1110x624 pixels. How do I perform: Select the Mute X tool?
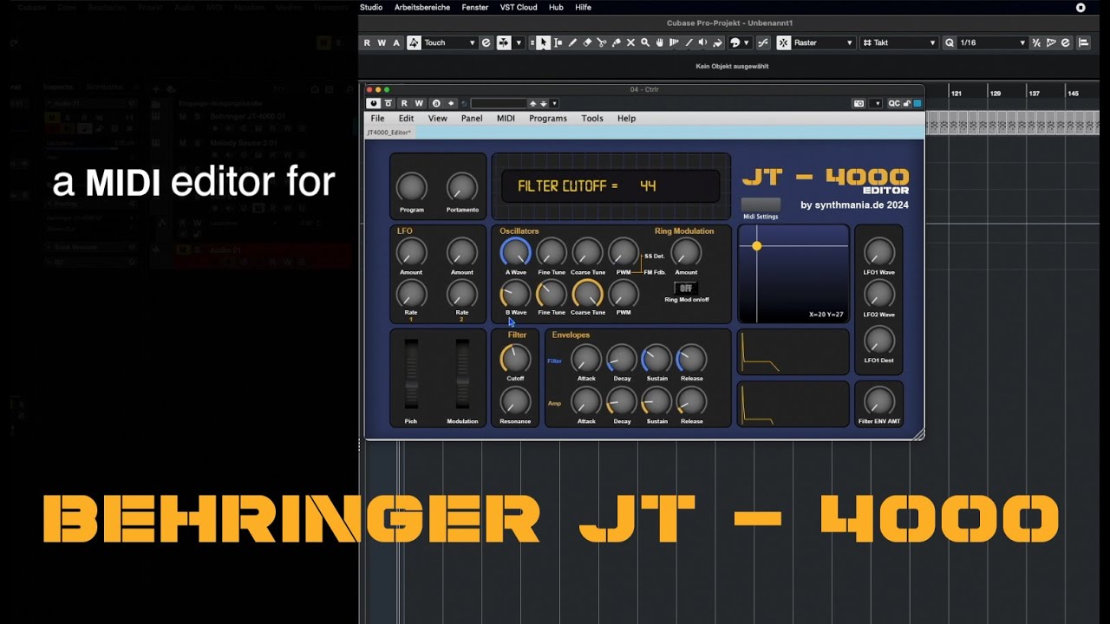pos(630,42)
